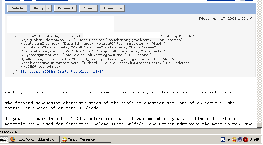263x145 pixels.
Task: Expand hidden tray icons chevron
Action: 229,139
